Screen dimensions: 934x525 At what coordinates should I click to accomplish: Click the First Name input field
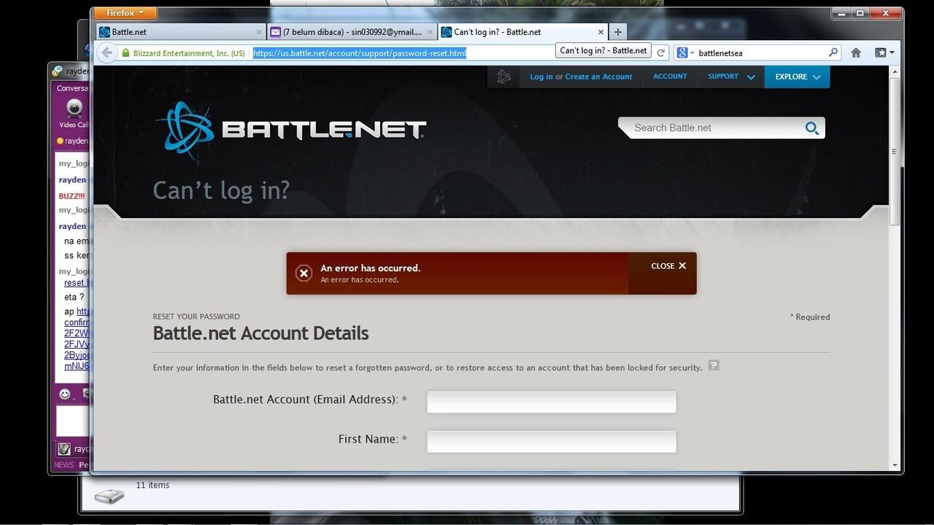[x=552, y=441]
